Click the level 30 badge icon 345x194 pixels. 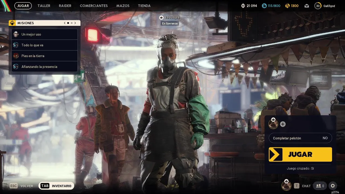318,6
